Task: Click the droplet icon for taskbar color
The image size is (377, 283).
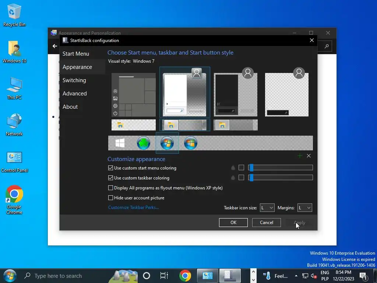Action: pos(233,178)
